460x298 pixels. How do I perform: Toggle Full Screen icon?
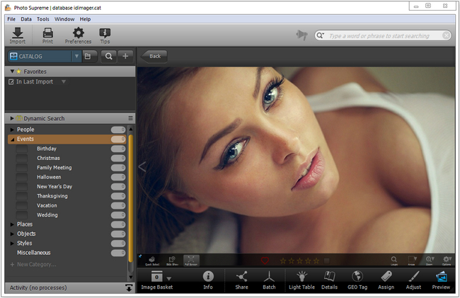191,260
